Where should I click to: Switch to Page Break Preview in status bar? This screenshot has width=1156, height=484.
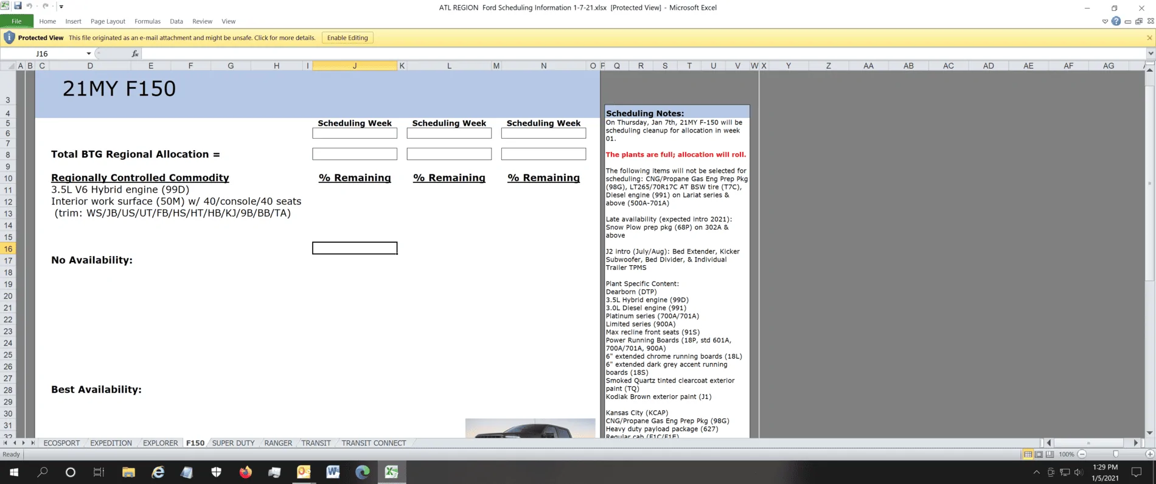pos(1050,454)
